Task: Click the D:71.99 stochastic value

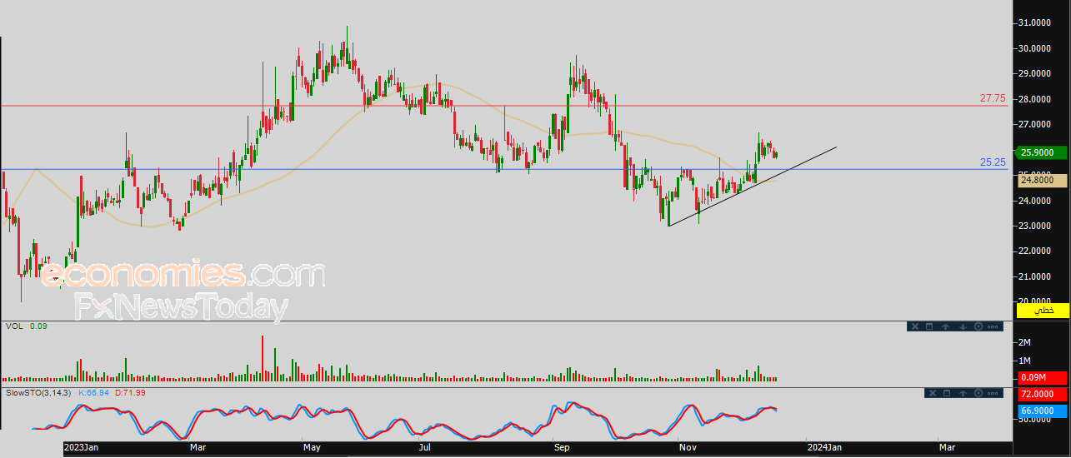Action: coord(130,391)
